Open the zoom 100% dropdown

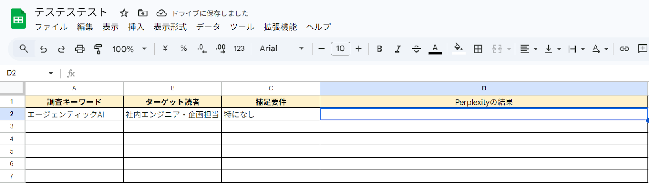(129, 49)
